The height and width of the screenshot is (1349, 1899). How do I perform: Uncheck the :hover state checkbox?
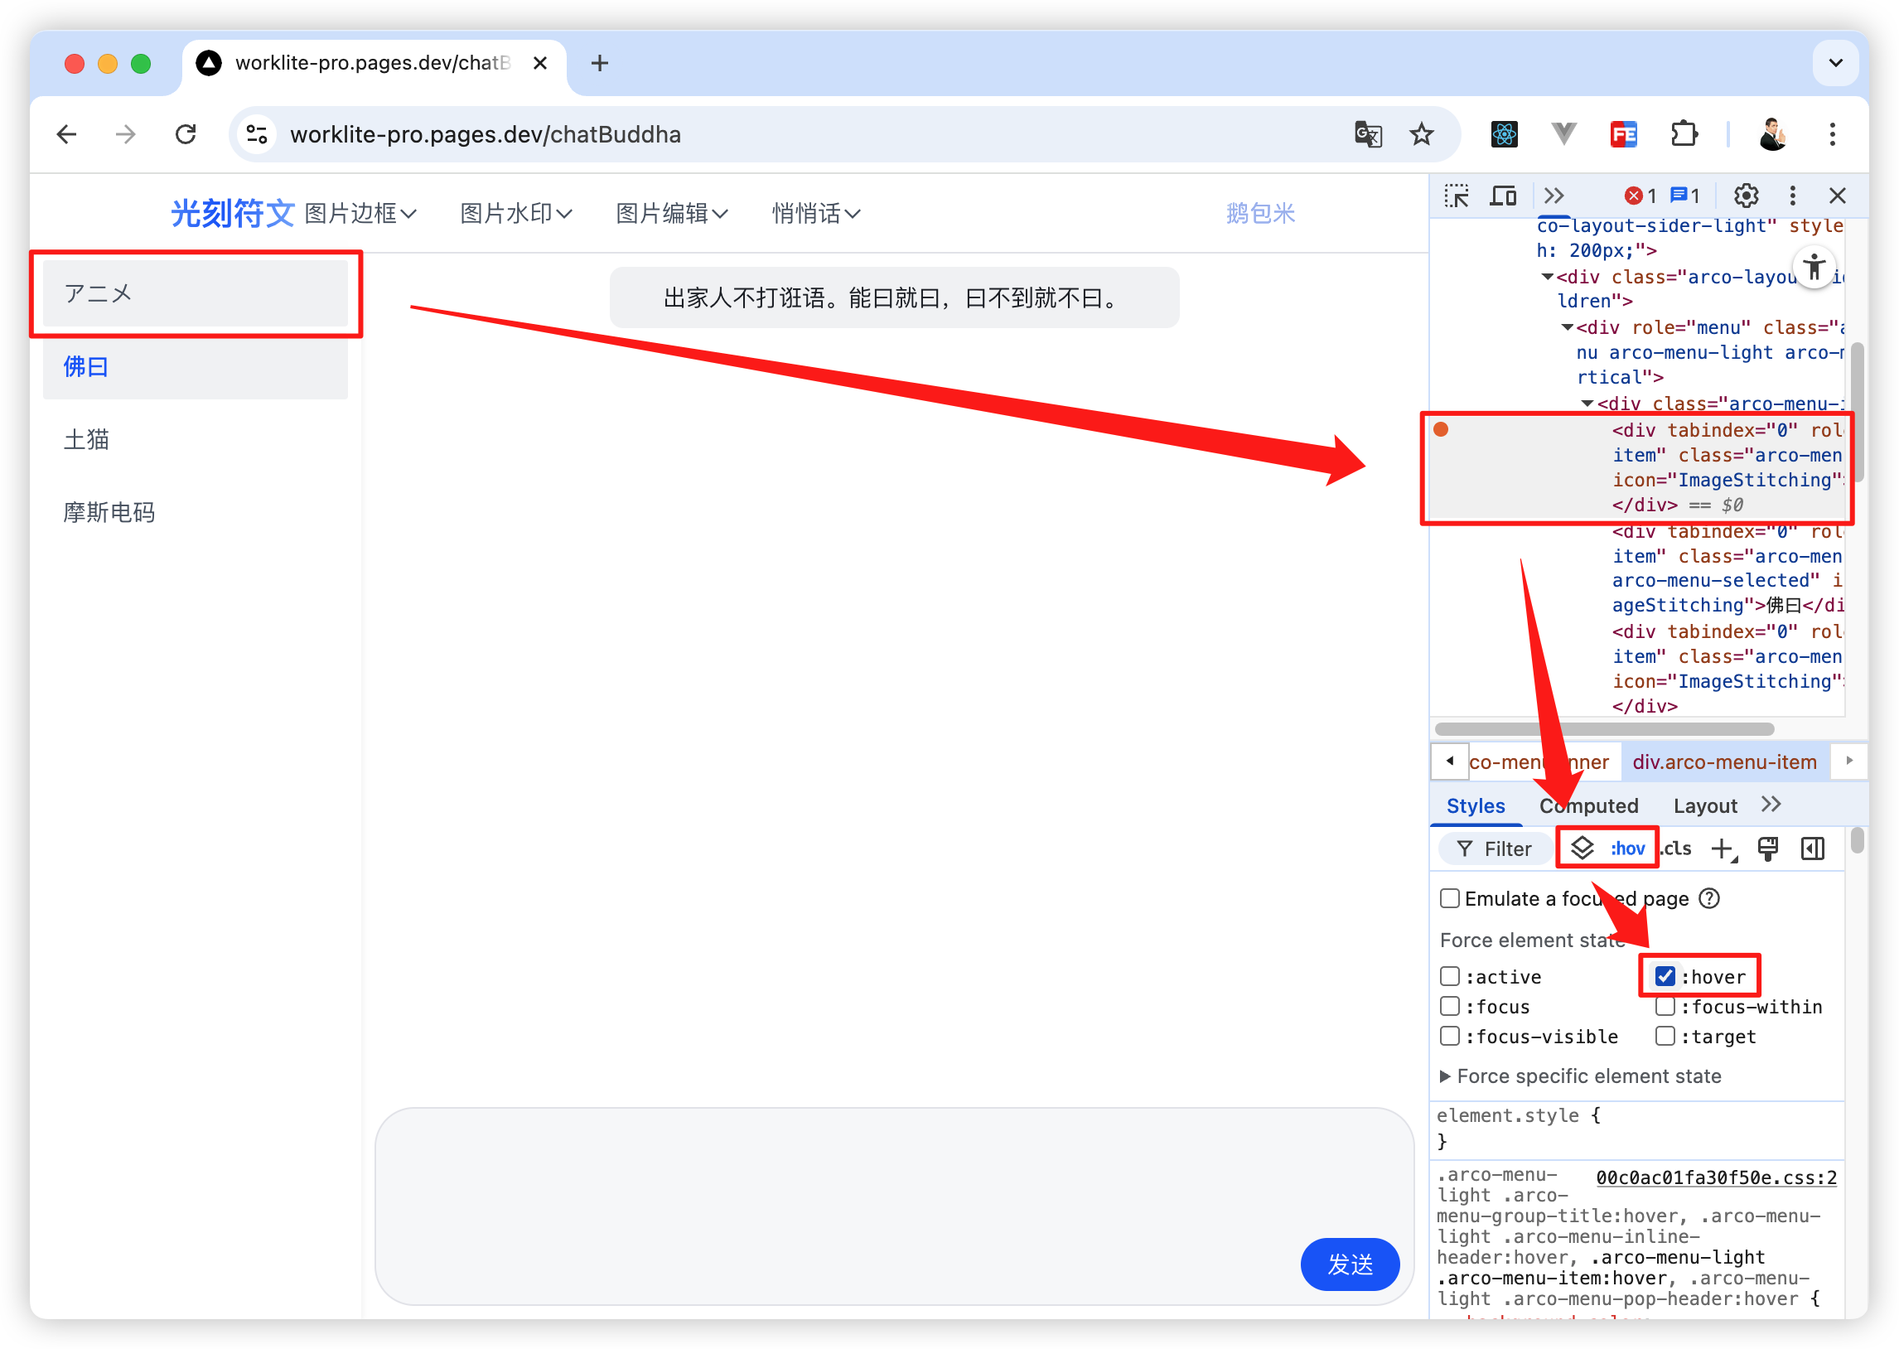pyautogui.click(x=1665, y=976)
